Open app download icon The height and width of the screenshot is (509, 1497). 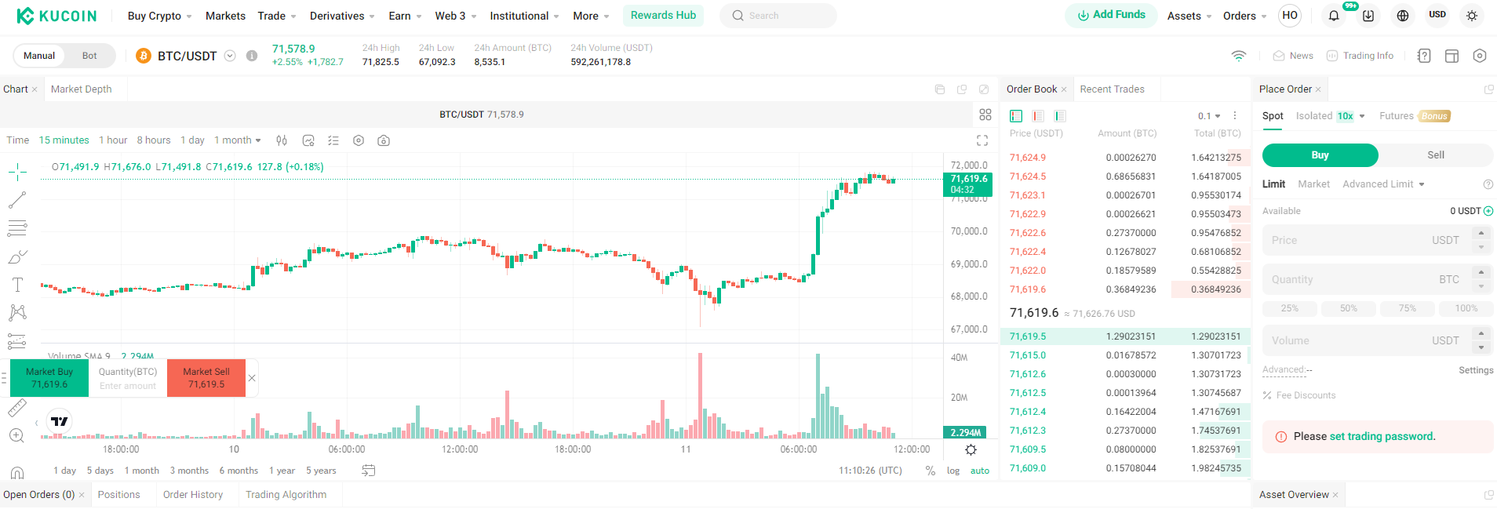(1368, 16)
